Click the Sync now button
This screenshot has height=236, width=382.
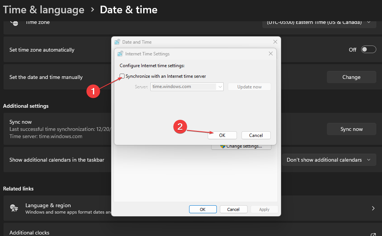pyautogui.click(x=351, y=129)
